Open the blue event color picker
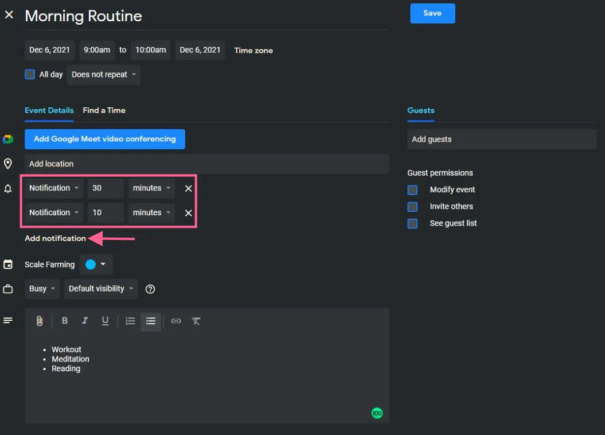 click(96, 265)
